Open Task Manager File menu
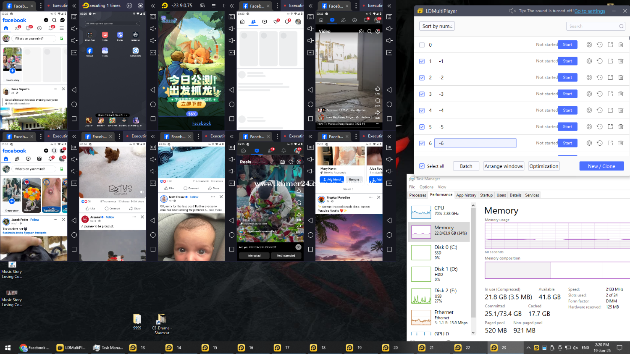The height and width of the screenshot is (354, 630). [x=412, y=187]
